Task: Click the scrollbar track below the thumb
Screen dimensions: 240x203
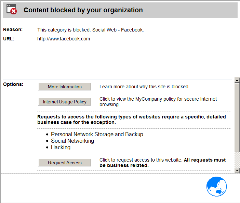Action: point(237,160)
